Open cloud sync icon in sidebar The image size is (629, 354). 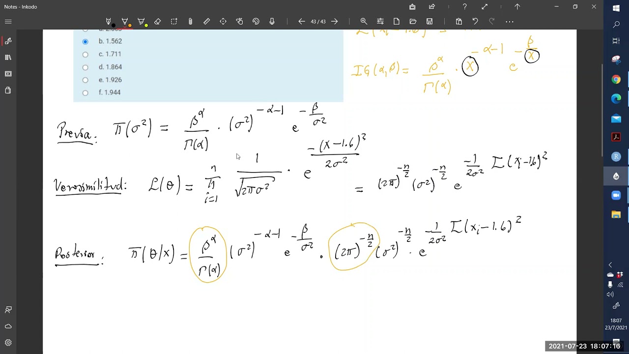pyautogui.click(x=8, y=326)
